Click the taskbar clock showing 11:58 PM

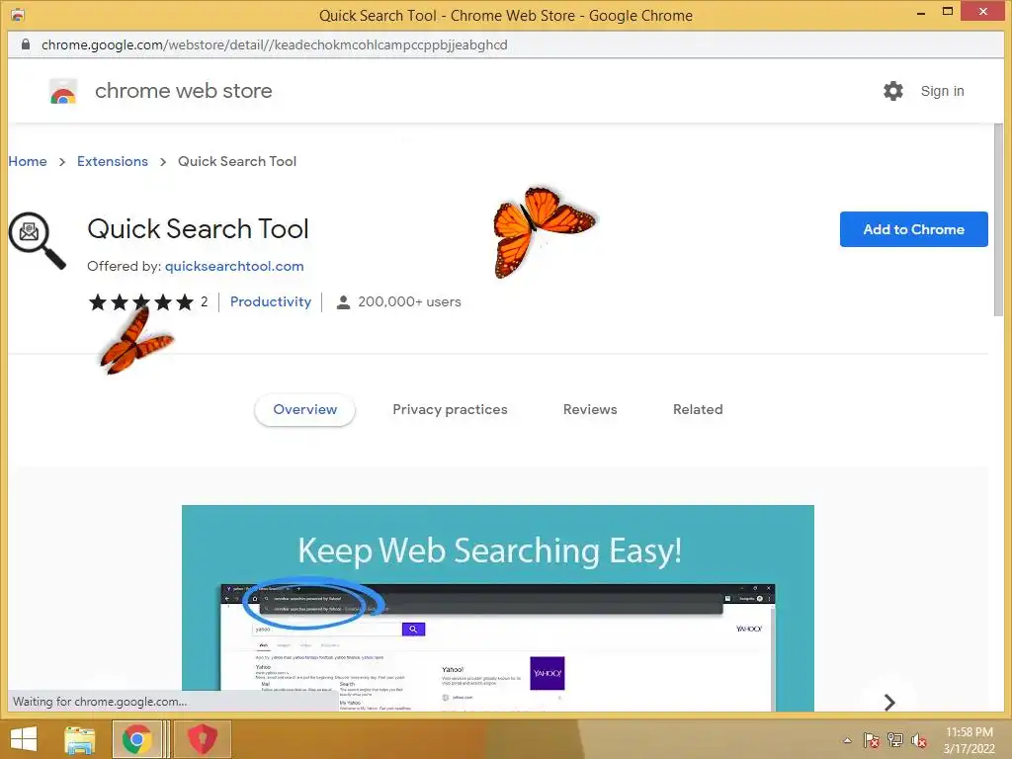[969, 740]
